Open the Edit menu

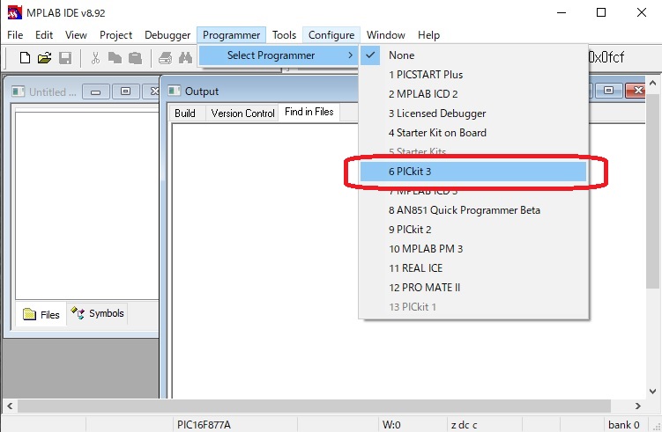click(44, 35)
